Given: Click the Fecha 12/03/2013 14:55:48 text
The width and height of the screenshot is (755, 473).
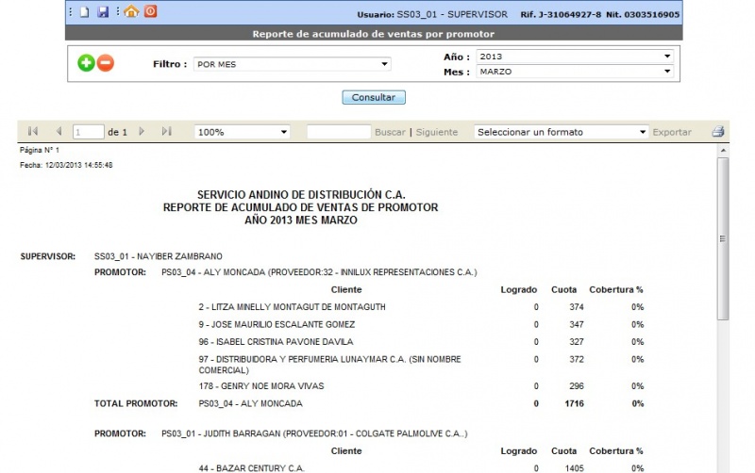Looking at the screenshot, I should 66,165.
